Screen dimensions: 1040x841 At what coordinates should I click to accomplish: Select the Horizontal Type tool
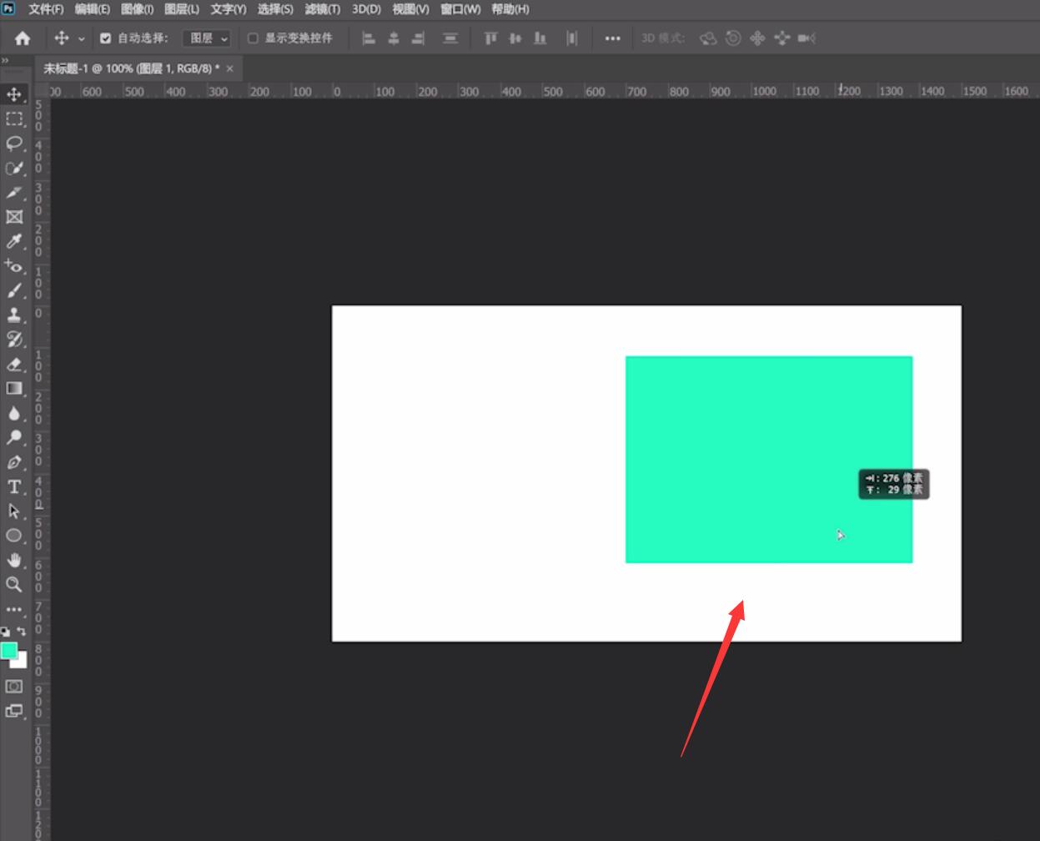(14, 486)
